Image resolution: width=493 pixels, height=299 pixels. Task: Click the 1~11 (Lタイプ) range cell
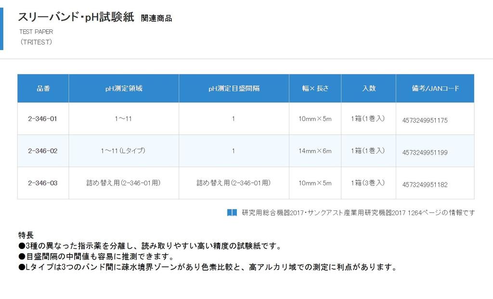tap(123, 151)
